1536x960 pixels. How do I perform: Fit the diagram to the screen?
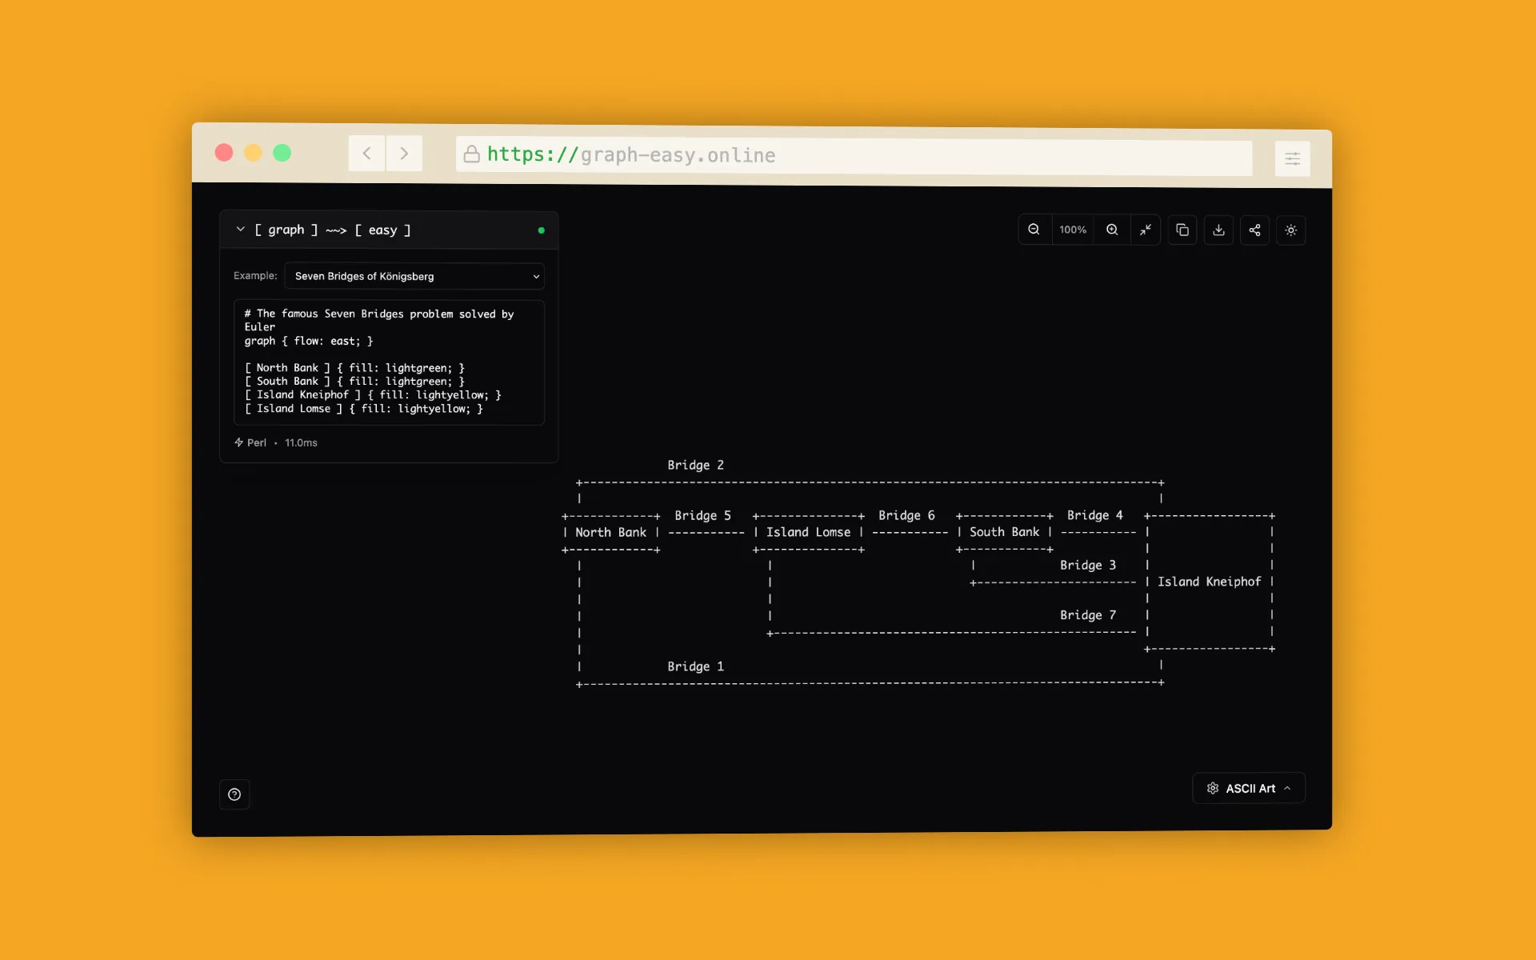1145,230
